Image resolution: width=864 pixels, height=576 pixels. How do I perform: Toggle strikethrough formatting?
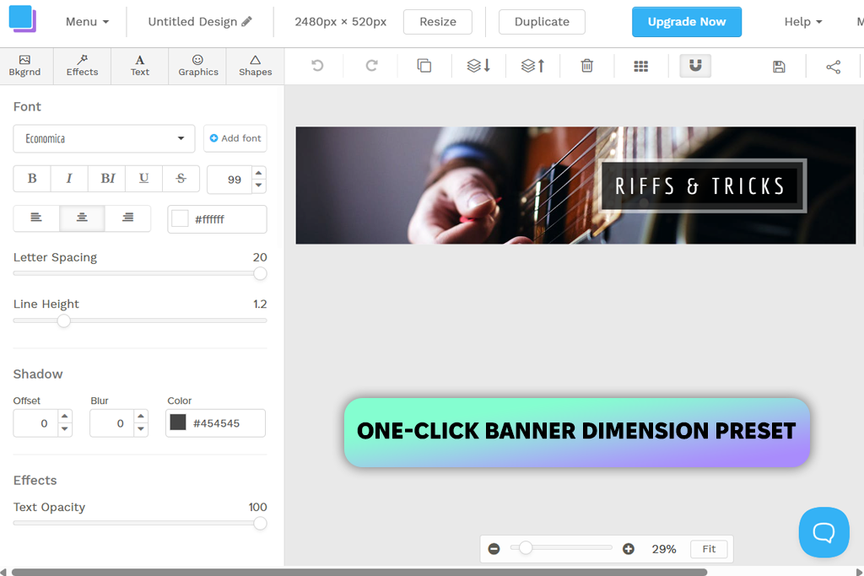(181, 179)
